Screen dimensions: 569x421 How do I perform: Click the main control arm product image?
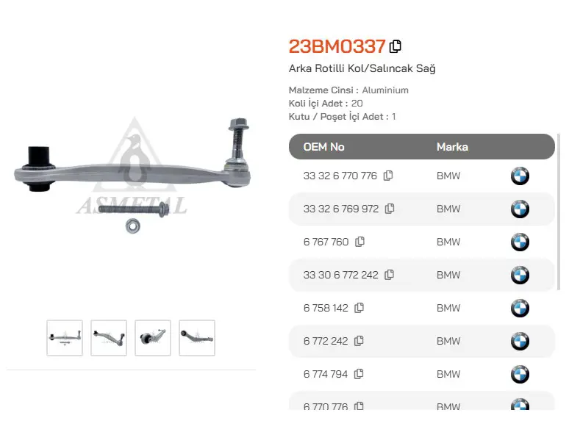point(132,176)
